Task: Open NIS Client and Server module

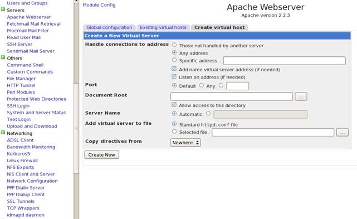Action: (x=31, y=174)
